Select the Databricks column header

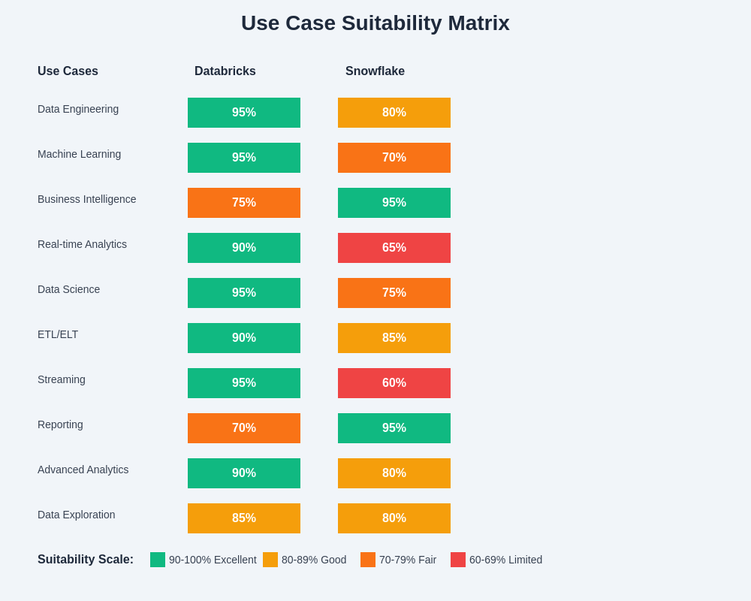[225, 71]
